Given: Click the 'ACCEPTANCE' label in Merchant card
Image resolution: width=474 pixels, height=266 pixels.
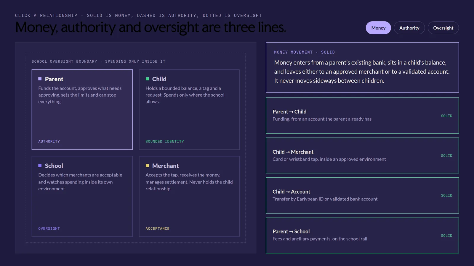Looking at the screenshot, I should coord(157,228).
